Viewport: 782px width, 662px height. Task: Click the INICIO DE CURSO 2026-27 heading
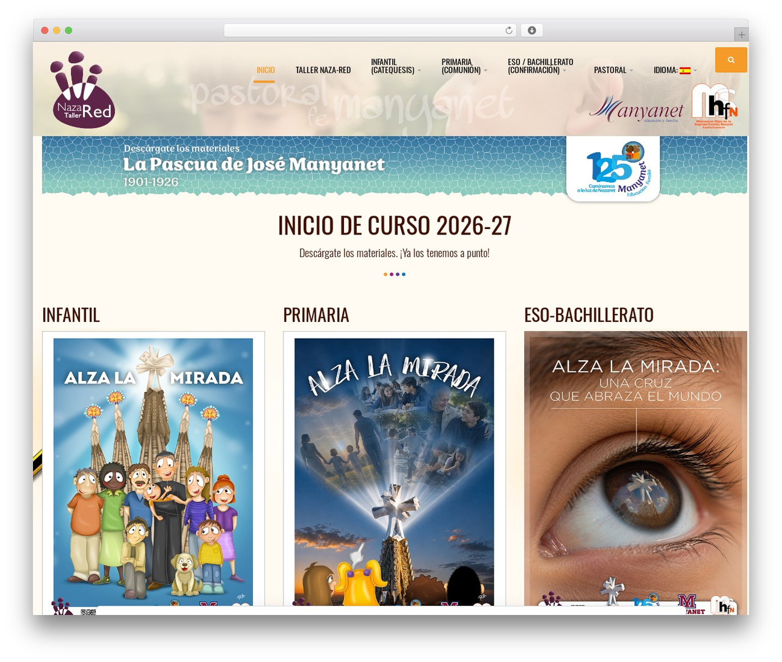click(x=395, y=225)
